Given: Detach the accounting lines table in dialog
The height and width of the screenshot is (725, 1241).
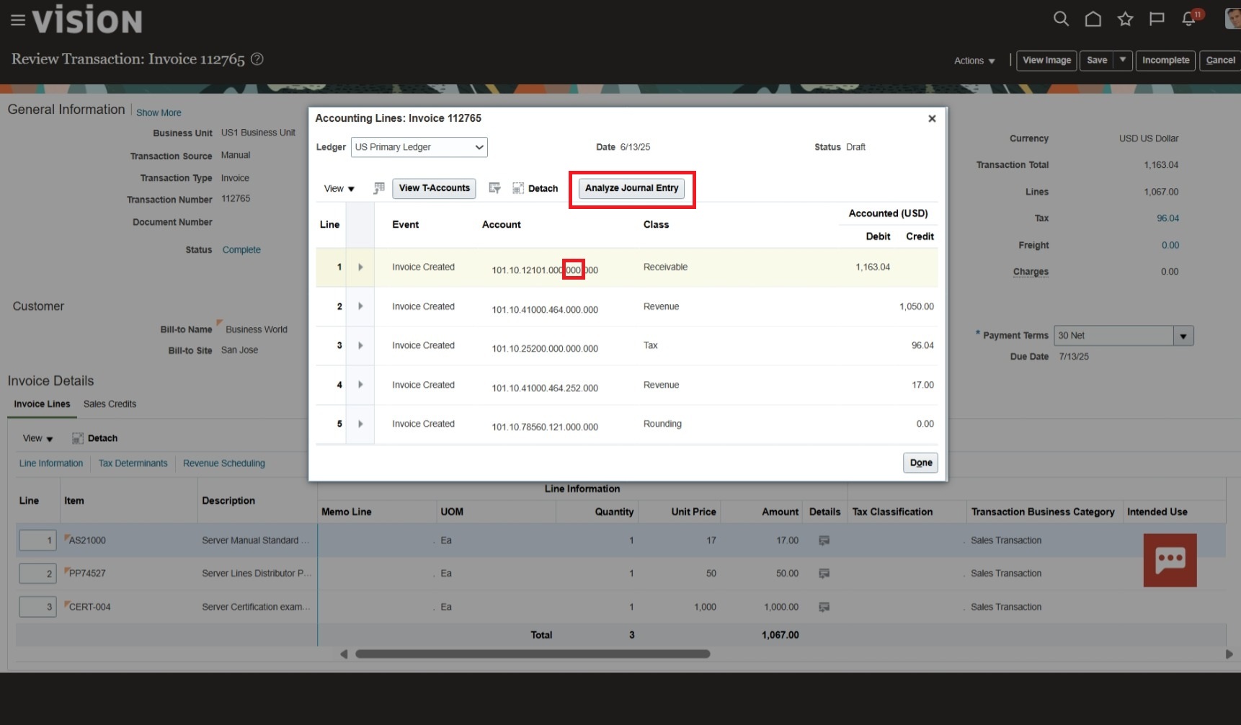Looking at the screenshot, I should 535,188.
